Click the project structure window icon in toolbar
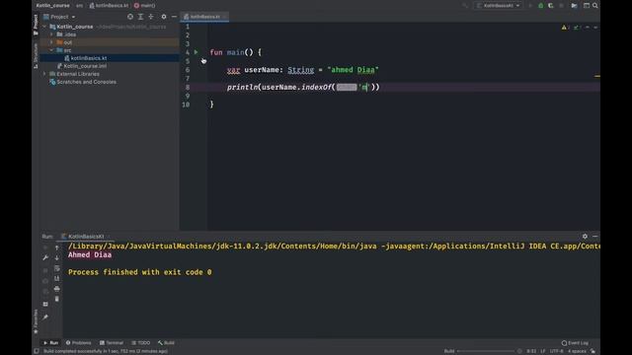 point(587,6)
